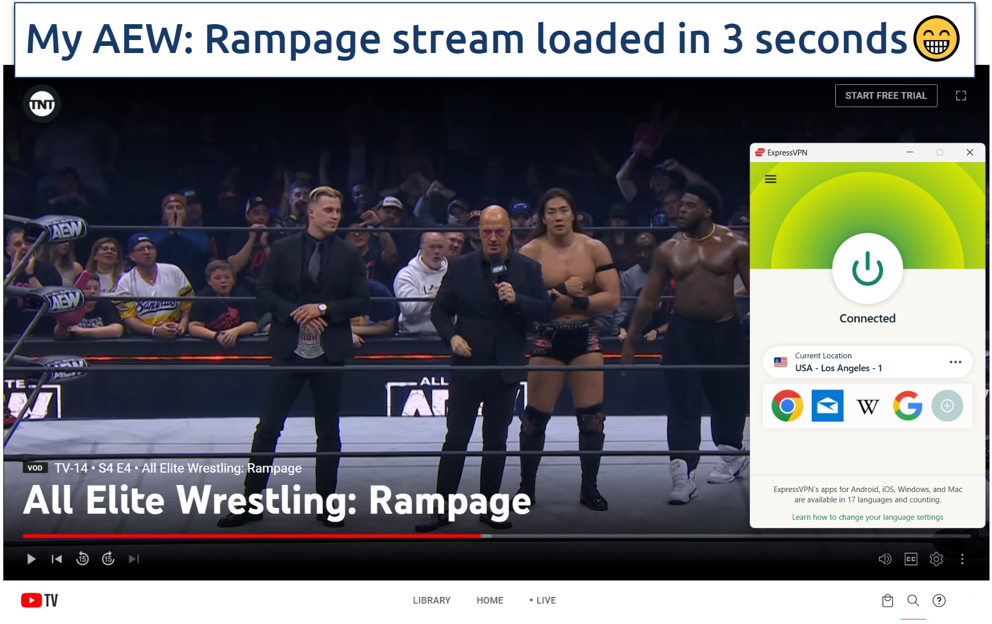Toggle the VPN connection power button
This screenshot has width=992, height=624.
pos(867,269)
